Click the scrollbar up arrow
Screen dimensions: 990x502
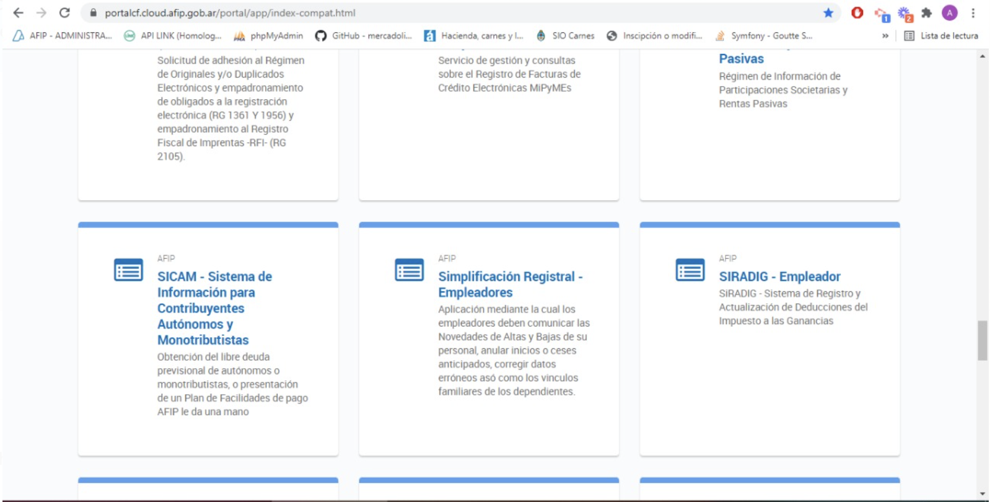pyautogui.click(x=983, y=56)
